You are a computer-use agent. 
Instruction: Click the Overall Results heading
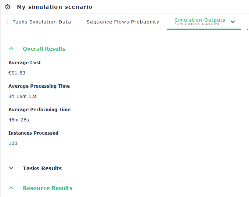44,49
